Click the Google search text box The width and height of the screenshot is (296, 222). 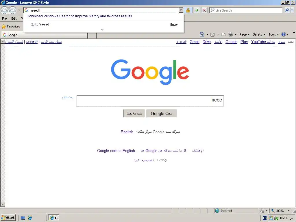(x=150, y=101)
